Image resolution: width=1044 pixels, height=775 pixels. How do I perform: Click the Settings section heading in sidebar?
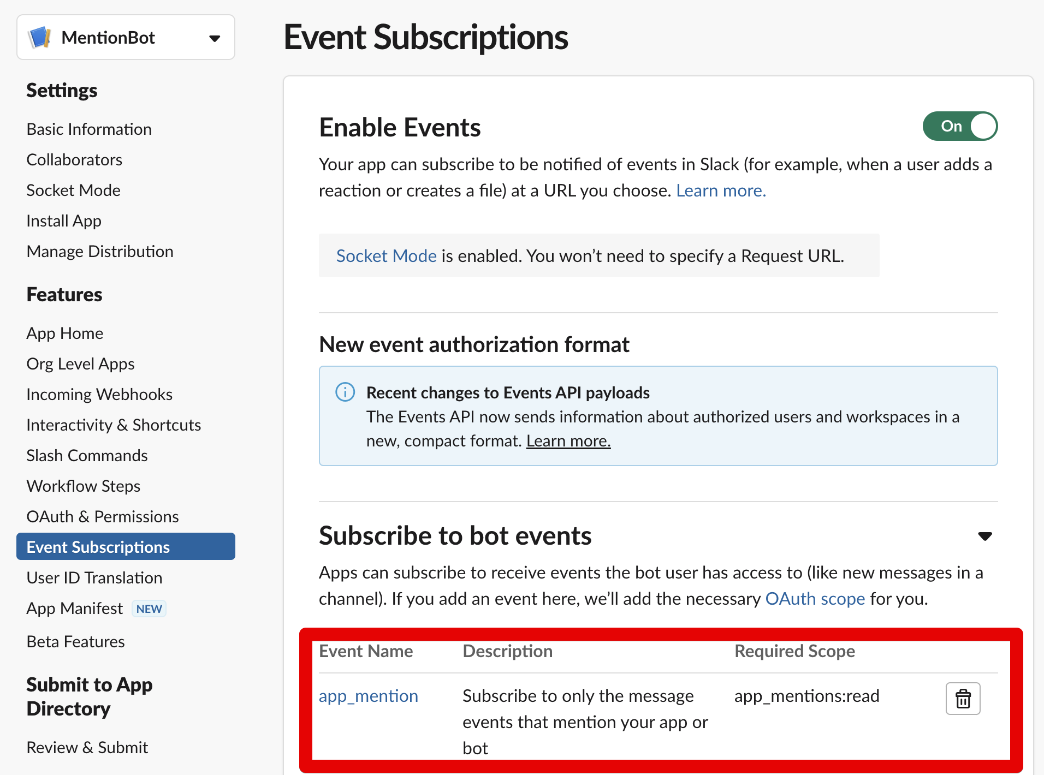point(62,91)
